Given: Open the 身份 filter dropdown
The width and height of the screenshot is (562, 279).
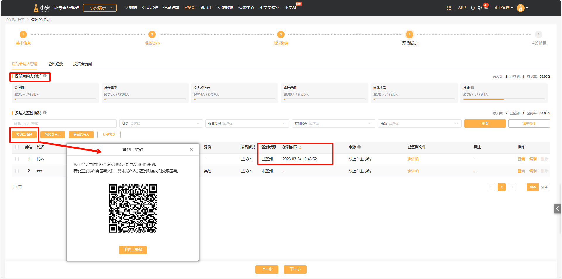Looking at the screenshot, I should coord(161,123).
